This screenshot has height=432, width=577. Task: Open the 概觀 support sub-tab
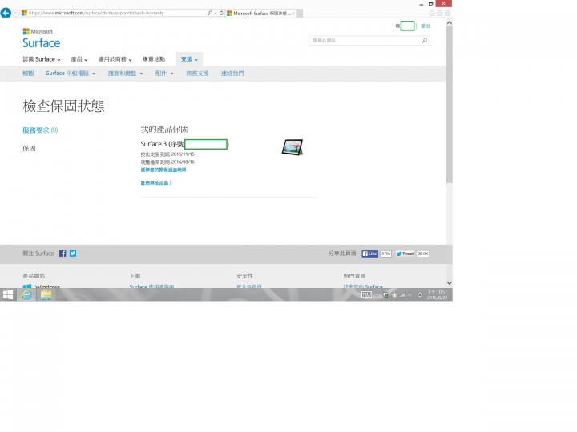pos(28,74)
